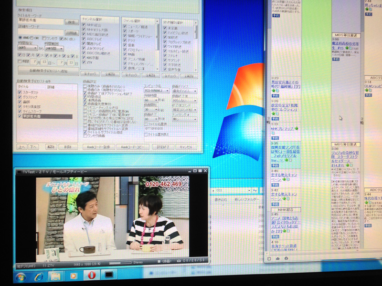
Task: Click the camera capture icon in TVTest
Action: coord(179,261)
